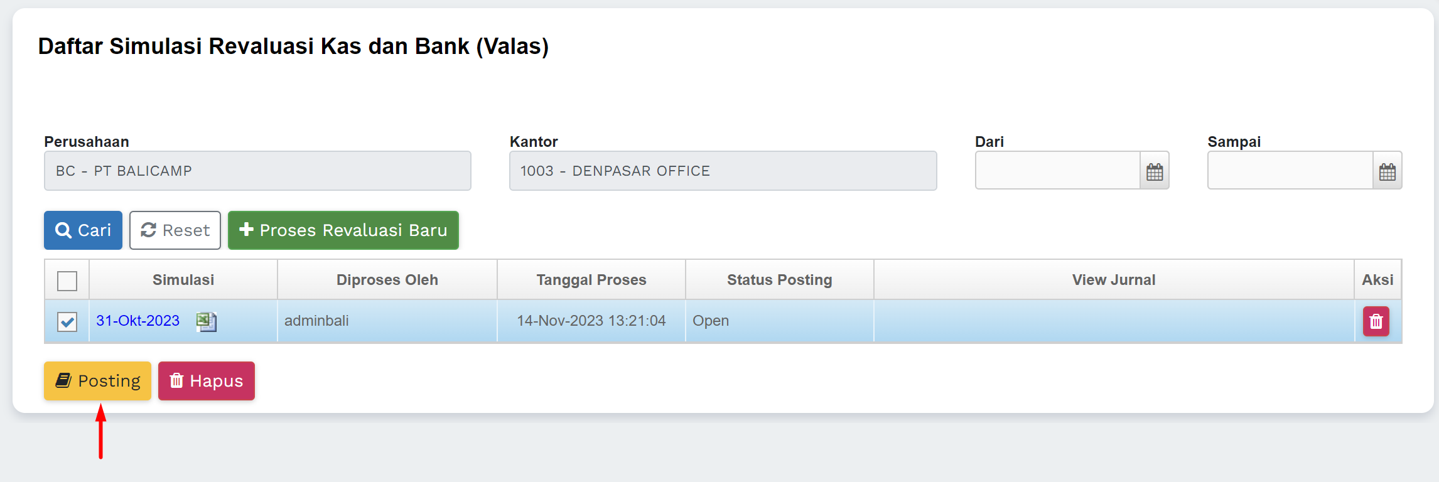Click the Perusahaan BC - PT BALICAMP field
Image resolution: width=1439 pixels, height=482 pixels.
[257, 171]
